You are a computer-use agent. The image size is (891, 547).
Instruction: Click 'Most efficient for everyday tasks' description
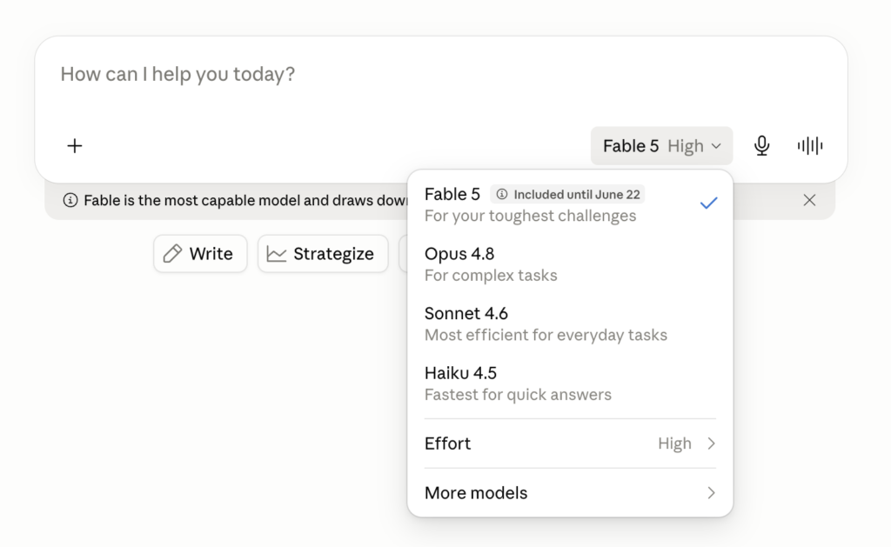pos(546,335)
